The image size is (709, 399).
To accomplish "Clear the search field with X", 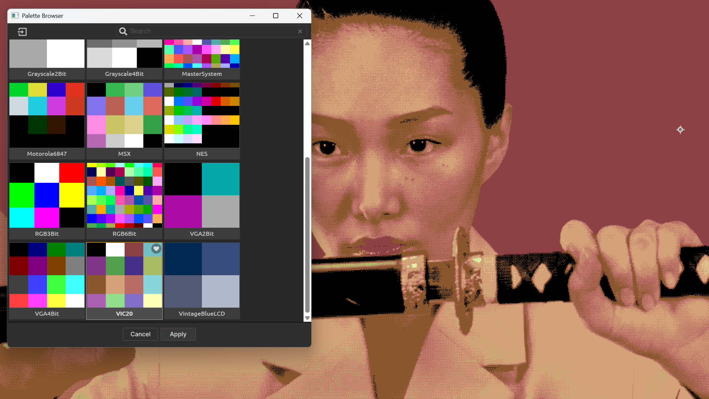I will pos(300,31).
